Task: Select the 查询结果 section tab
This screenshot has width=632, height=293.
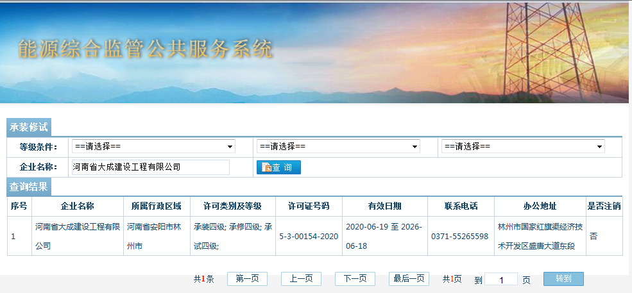Action: [28, 187]
